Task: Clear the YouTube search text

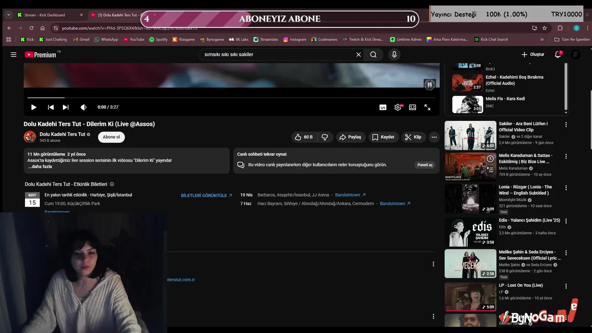Action: (x=358, y=55)
